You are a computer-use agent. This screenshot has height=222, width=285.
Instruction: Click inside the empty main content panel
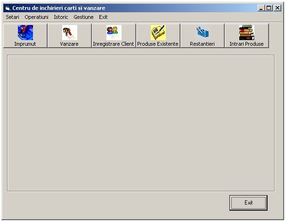point(140,123)
